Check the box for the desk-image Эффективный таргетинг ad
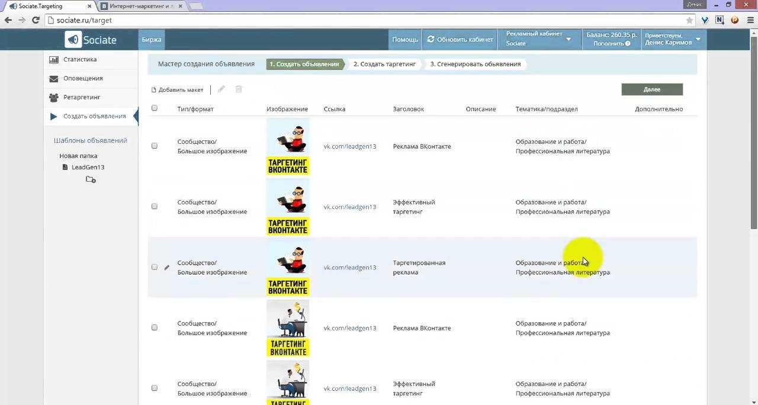The image size is (758, 405). pos(155,388)
